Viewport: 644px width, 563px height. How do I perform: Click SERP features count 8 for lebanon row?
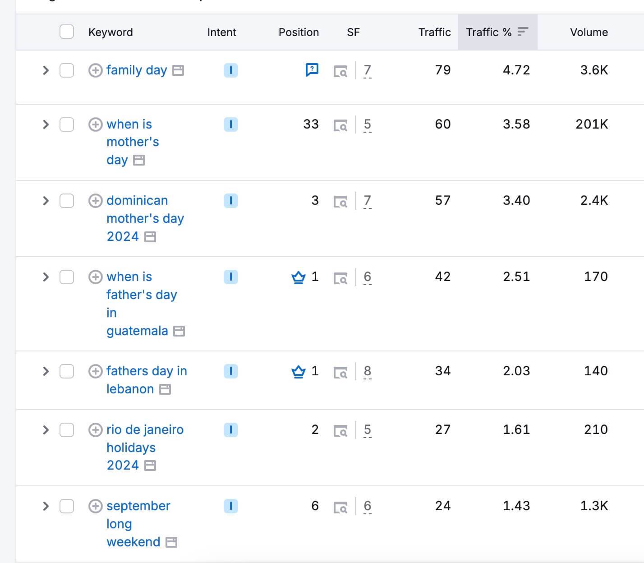click(x=368, y=371)
